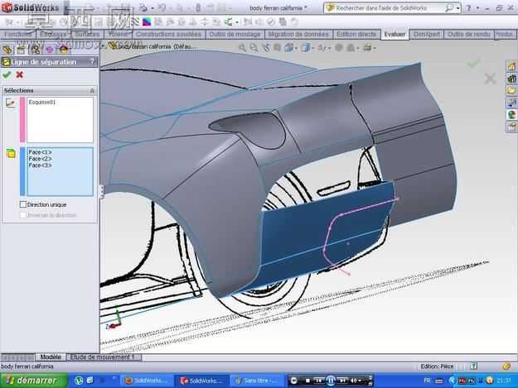Open the view orientation cube icon
The width and height of the screenshot is (518, 388).
(x=288, y=48)
